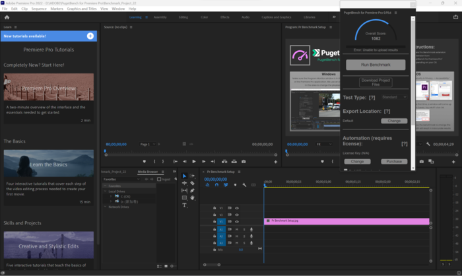Select the Selection tool arrow

(x=184, y=176)
